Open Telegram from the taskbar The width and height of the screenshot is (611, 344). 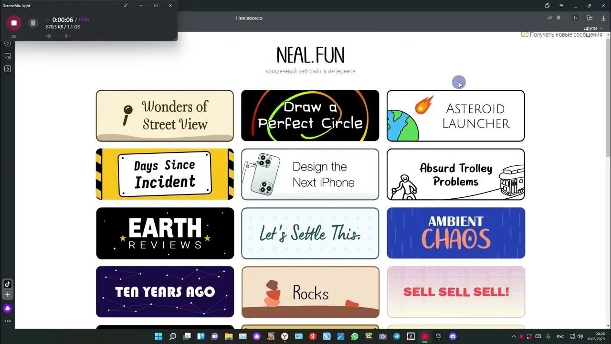coord(397,336)
